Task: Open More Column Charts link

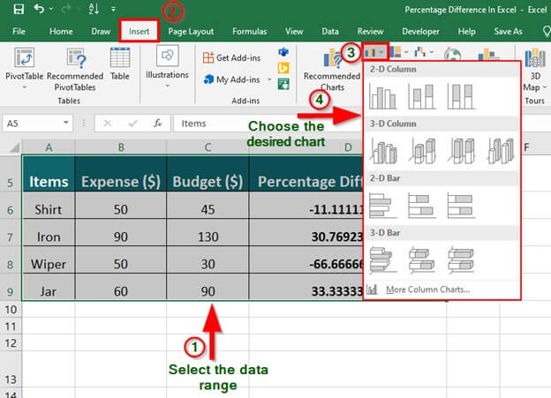Action: 427,289
